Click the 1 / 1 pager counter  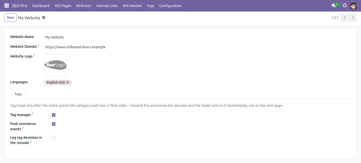click(x=335, y=17)
